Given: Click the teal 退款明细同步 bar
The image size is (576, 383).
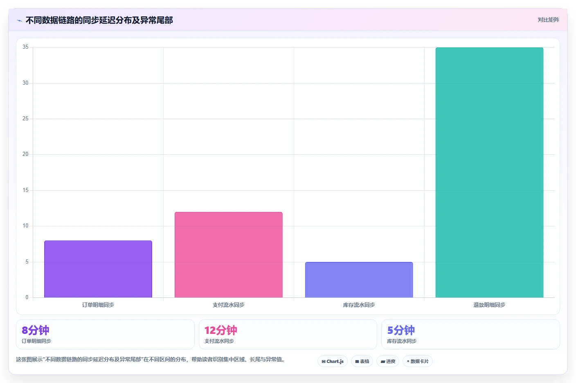Looking at the screenshot, I should [x=489, y=172].
